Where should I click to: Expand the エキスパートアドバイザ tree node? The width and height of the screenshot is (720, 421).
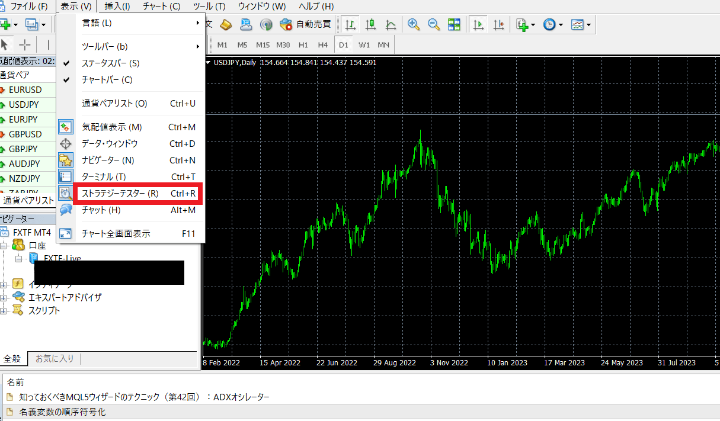tap(4, 297)
